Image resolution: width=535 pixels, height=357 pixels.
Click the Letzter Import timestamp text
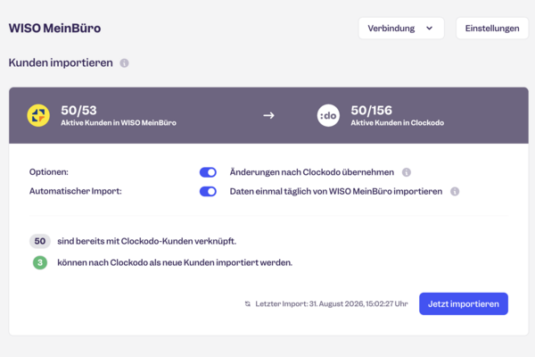332,303
